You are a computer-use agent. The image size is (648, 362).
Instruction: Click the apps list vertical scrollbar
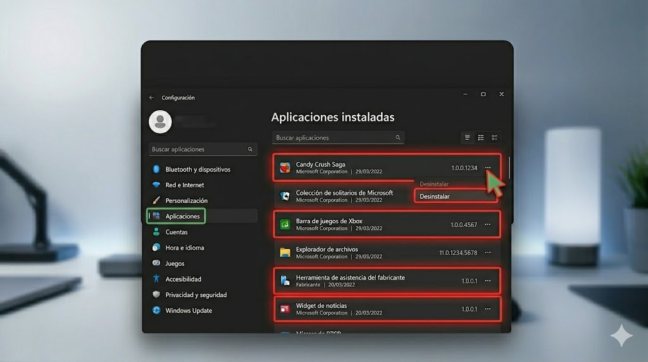pos(509,168)
